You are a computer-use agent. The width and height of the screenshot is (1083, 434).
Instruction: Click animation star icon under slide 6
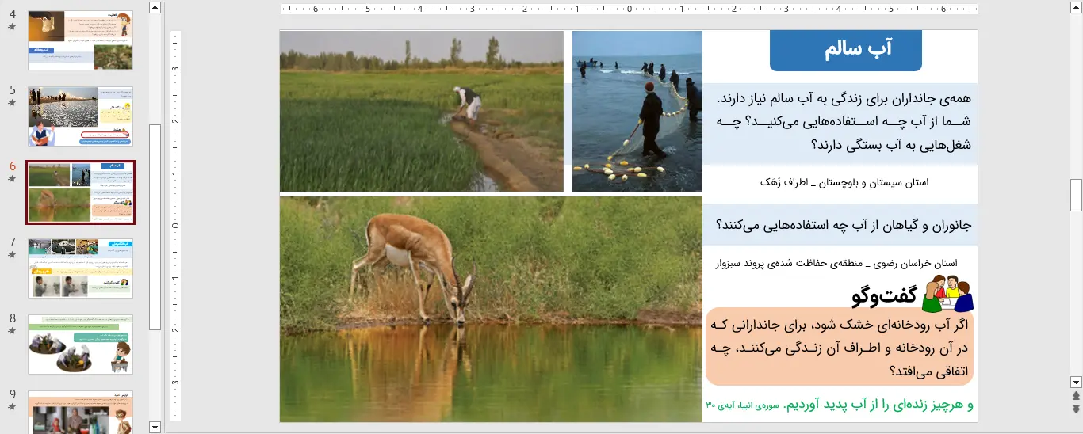12,179
